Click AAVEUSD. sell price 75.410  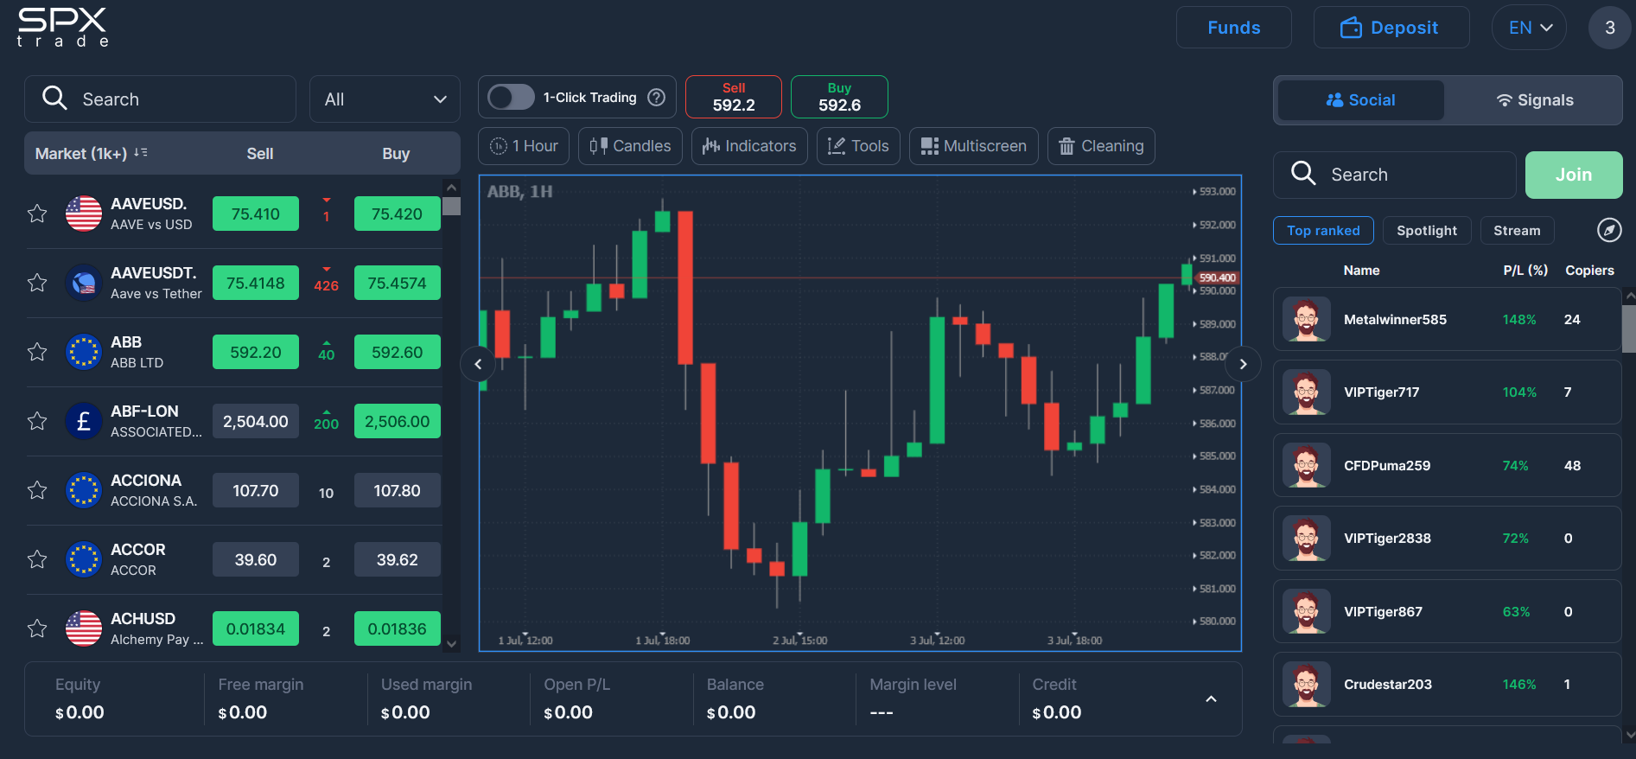[256, 214]
